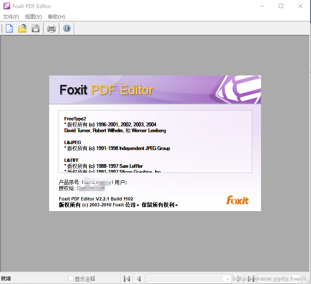Click the 版权所有 2003-2010 Foxit copyright line
Image resolution: width=311 pixels, height=284 pixels.
click(118, 205)
